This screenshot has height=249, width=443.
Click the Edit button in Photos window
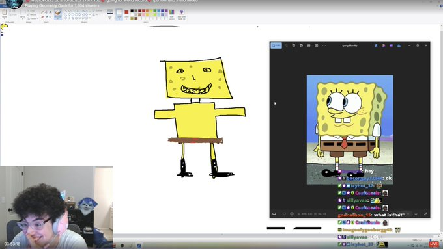point(276,46)
